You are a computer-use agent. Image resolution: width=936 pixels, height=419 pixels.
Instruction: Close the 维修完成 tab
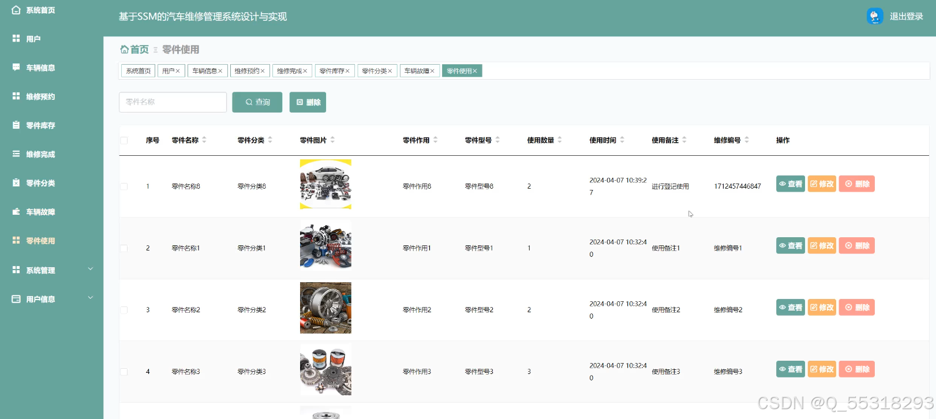(x=305, y=71)
